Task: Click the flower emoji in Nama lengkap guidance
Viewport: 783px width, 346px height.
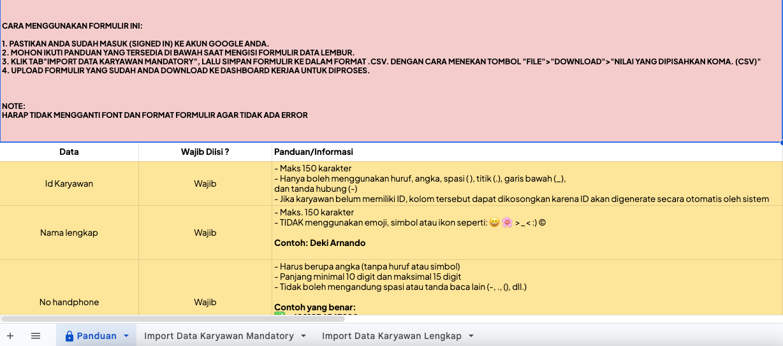Action: pos(507,223)
